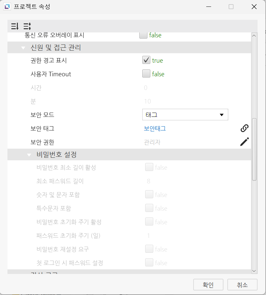
Task: Click the expand/collapse all categories icon
Action: pyautogui.click(x=27, y=26)
